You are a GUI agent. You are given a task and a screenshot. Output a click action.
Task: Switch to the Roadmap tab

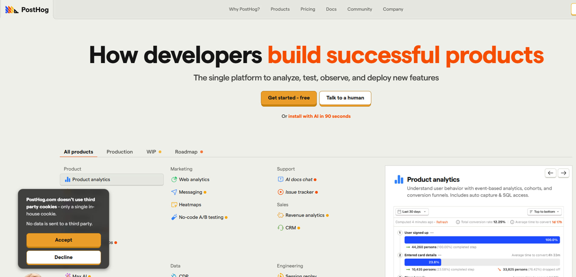coord(189,152)
